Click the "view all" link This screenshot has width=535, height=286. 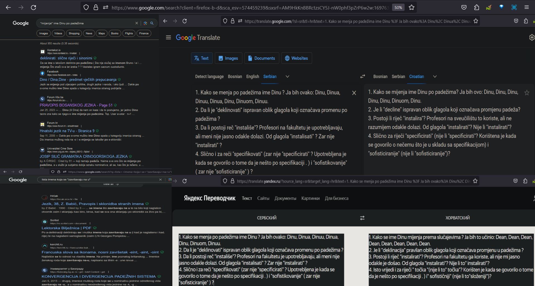111,184
